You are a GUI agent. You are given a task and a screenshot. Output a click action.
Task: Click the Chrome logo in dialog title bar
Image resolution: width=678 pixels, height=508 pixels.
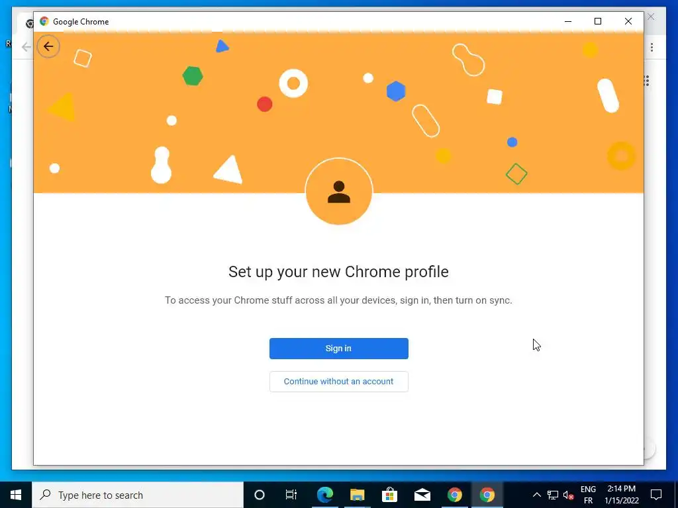pyautogui.click(x=44, y=21)
